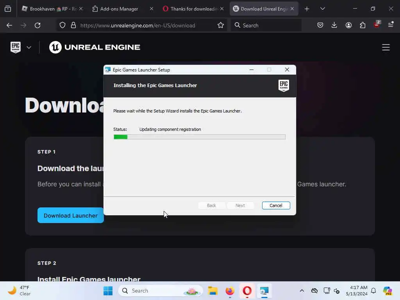This screenshot has height=300, width=400.
Task: Click the Unreal Engine logo
Action: (95, 47)
